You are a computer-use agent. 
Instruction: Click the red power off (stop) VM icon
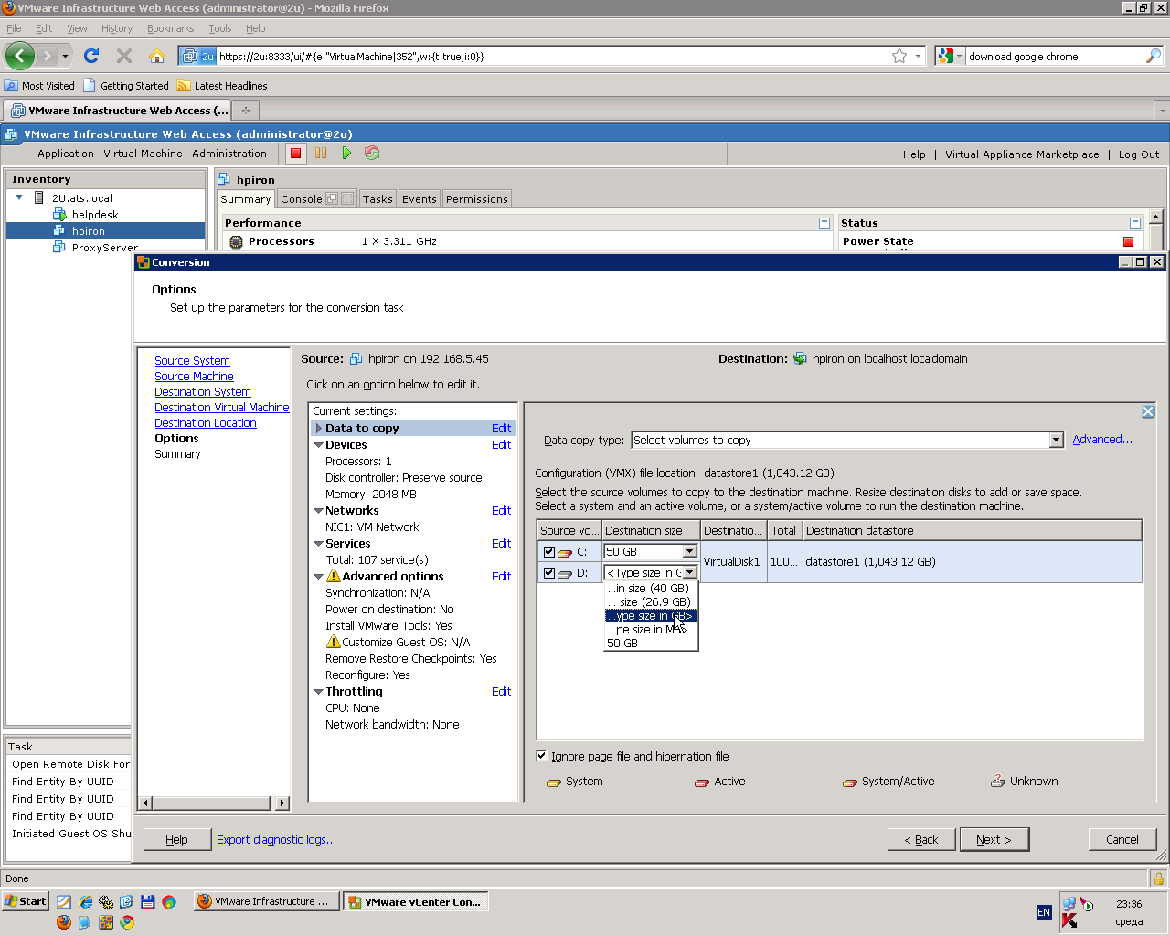[x=295, y=154]
